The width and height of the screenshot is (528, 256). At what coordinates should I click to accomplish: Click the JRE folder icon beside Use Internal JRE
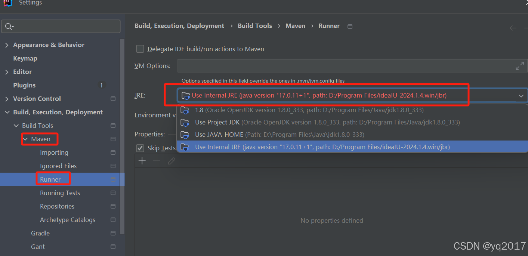(x=185, y=96)
